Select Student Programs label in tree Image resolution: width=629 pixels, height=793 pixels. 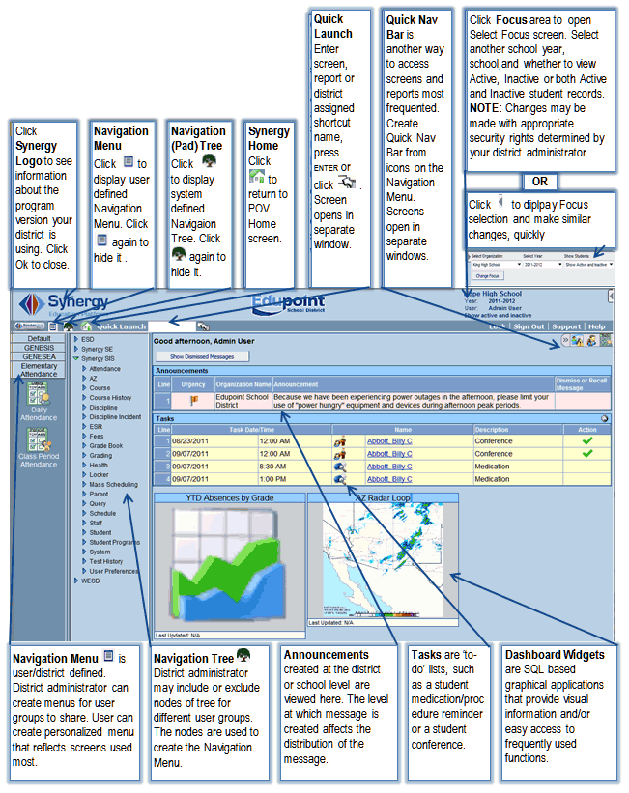tap(114, 542)
